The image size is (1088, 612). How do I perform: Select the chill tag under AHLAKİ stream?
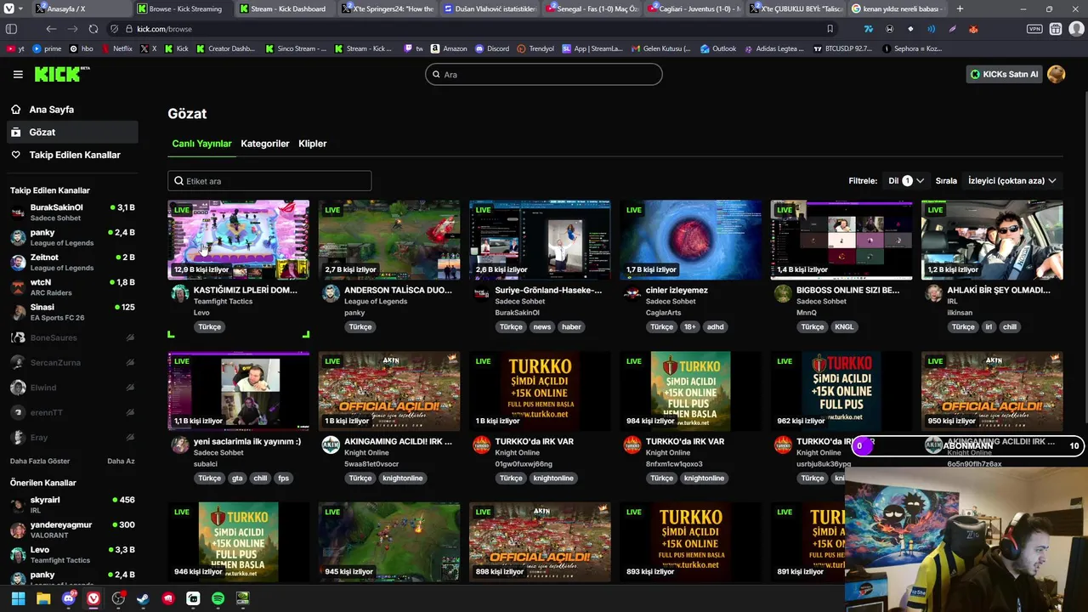[1010, 327]
